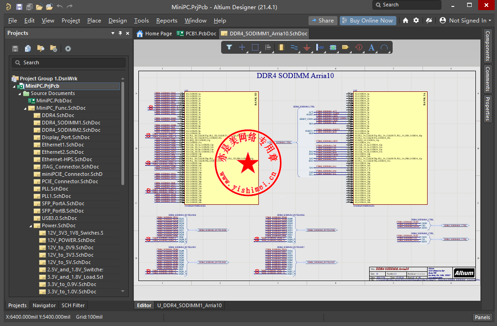
Task: Click the Align Objects tool
Action: click(268, 47)
